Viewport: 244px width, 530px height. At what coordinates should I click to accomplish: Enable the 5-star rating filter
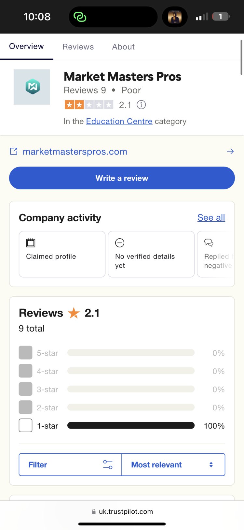coord(25,353)
